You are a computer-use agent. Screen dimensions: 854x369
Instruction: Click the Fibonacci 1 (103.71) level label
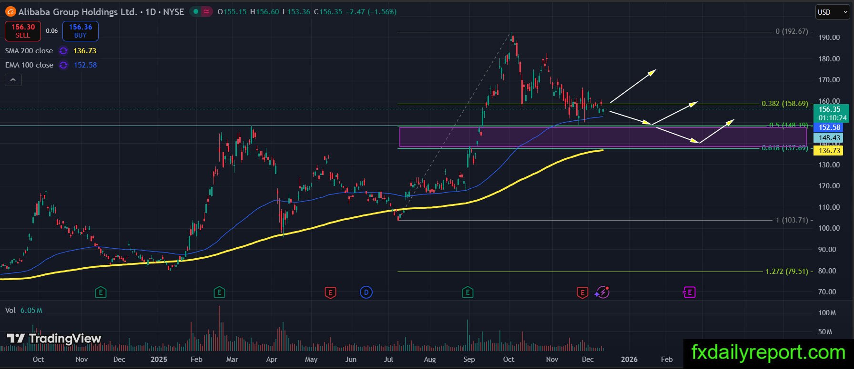(792, 220)
